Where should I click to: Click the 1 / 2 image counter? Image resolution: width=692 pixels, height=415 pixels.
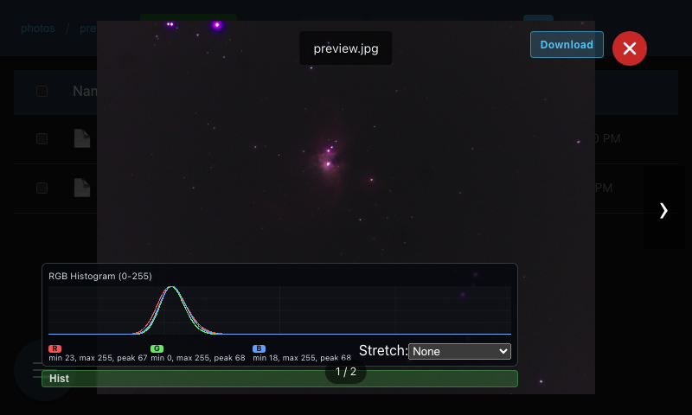(x=345, y=372)
